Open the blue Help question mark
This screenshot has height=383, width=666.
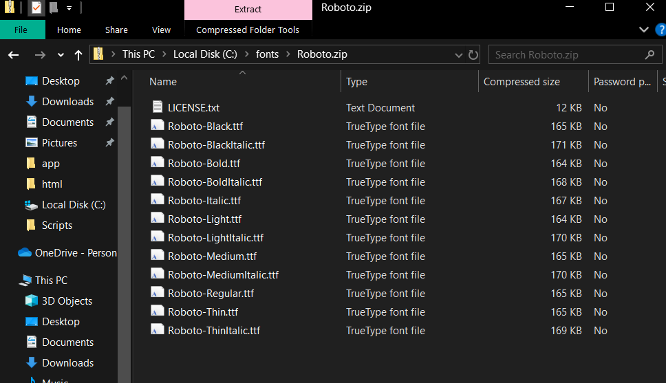(x=661, y=30)
